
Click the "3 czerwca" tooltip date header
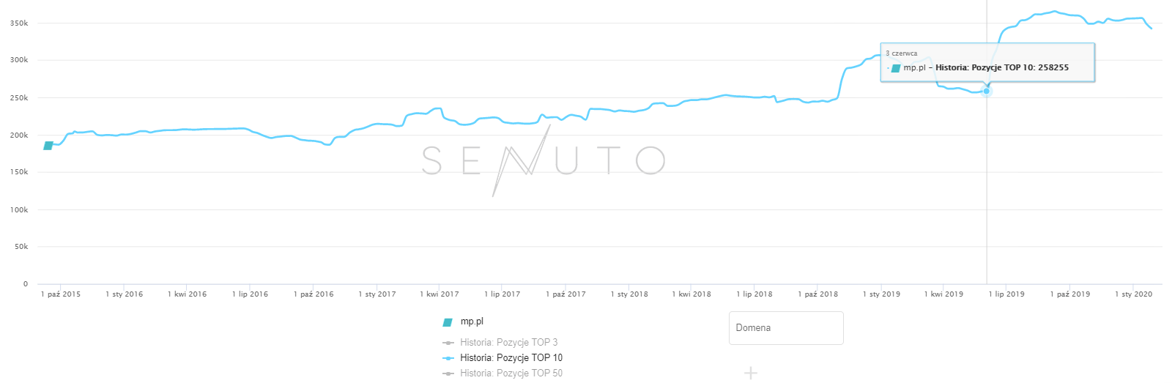click(901, 53)
